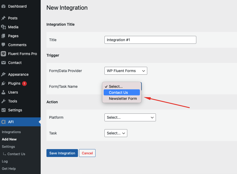This screenshot has height=174, width=237.
Task: Click the red plugin update badge
Action: click(24, 83)
